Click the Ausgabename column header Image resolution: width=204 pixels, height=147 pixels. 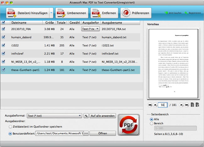(120, 23)
